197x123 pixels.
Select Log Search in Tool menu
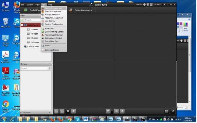coord(54,21)
